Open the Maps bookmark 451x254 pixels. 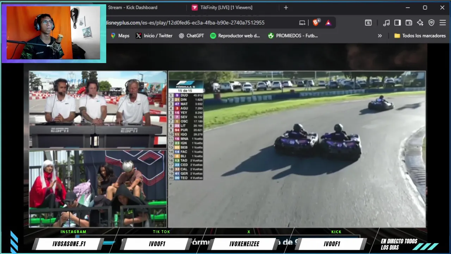point(120,36)
